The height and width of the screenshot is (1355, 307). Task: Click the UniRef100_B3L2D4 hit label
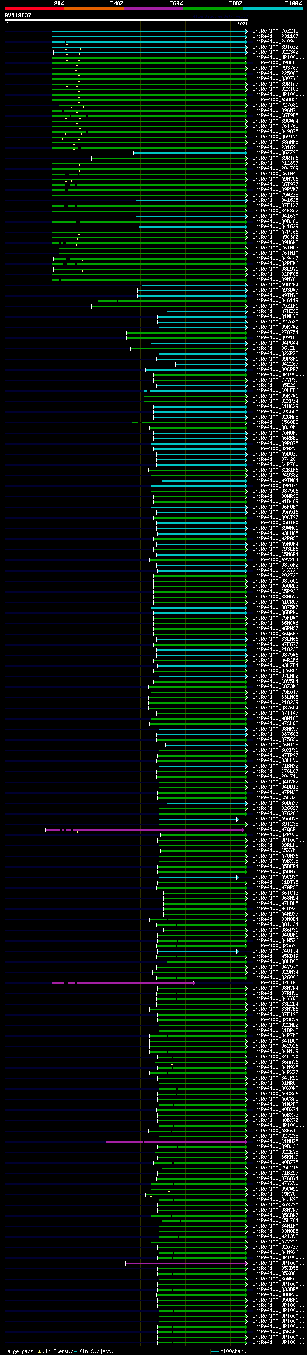tap(275, 1004)
